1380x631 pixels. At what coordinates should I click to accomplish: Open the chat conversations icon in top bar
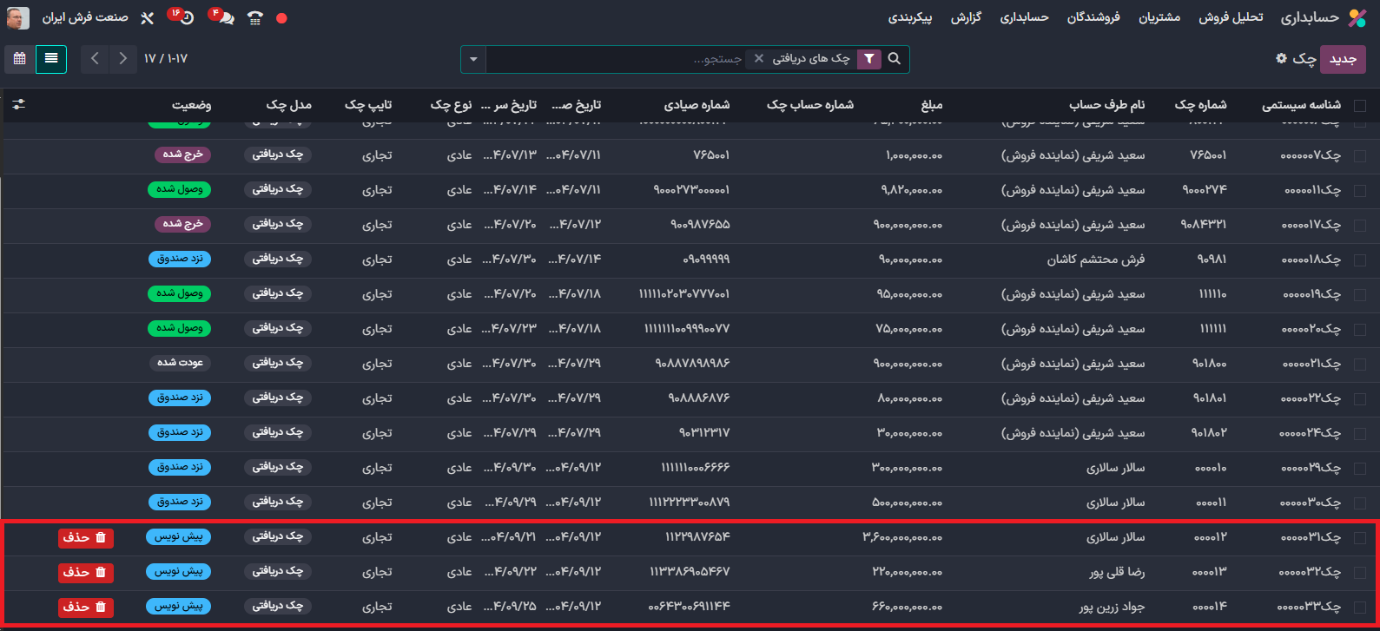click(226, 18)
